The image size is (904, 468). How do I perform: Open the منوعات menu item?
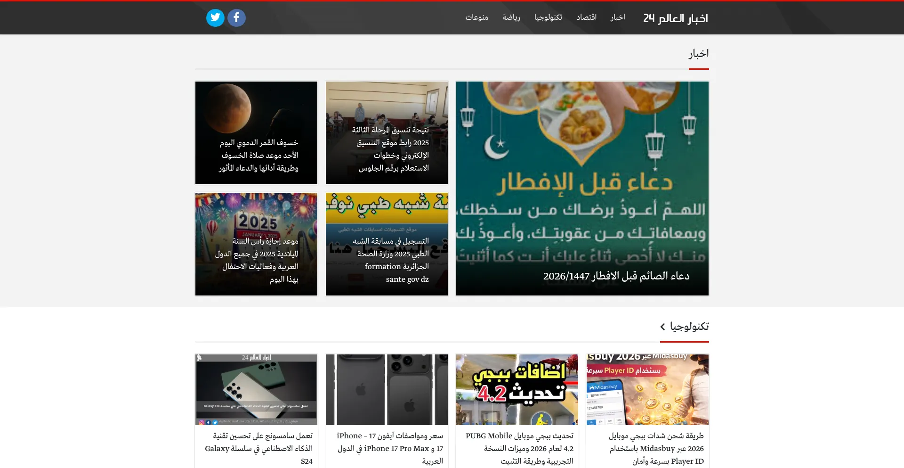(x=476, y=17)
